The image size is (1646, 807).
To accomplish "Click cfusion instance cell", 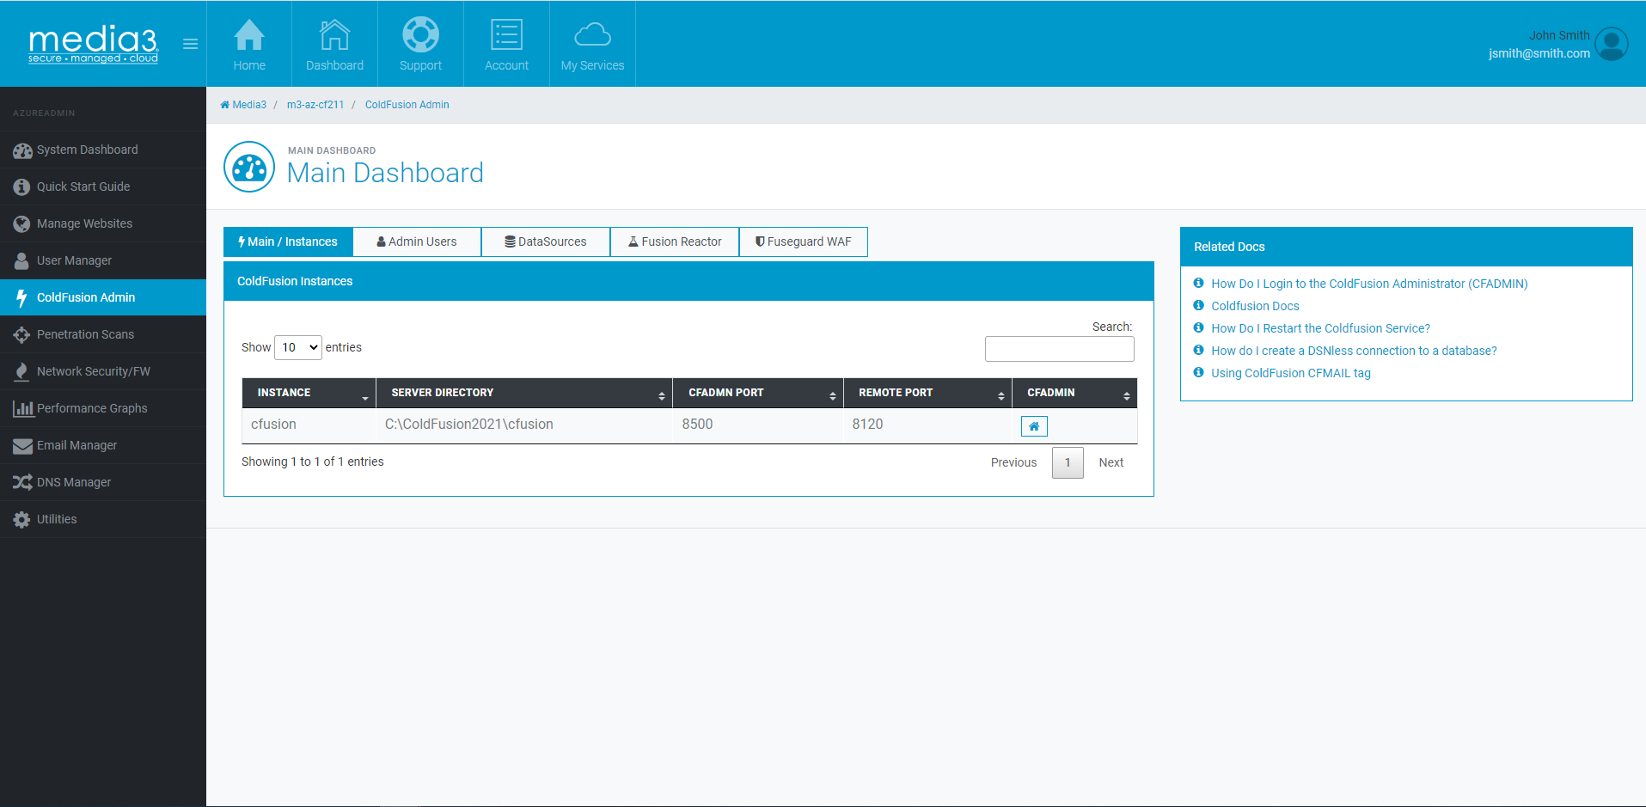I will (309, 425).
